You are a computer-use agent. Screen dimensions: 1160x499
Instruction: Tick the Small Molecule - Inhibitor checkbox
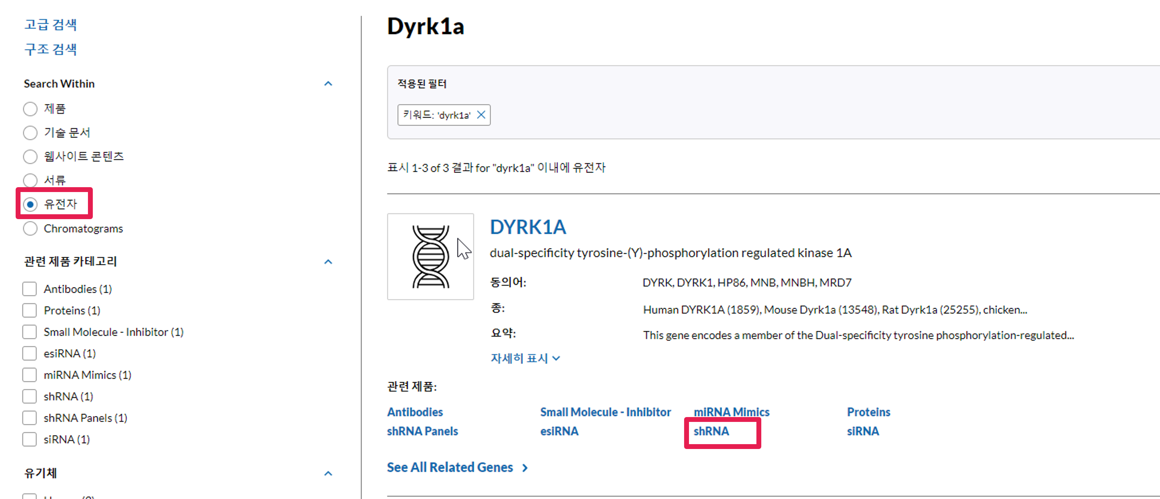click(30, 332)
